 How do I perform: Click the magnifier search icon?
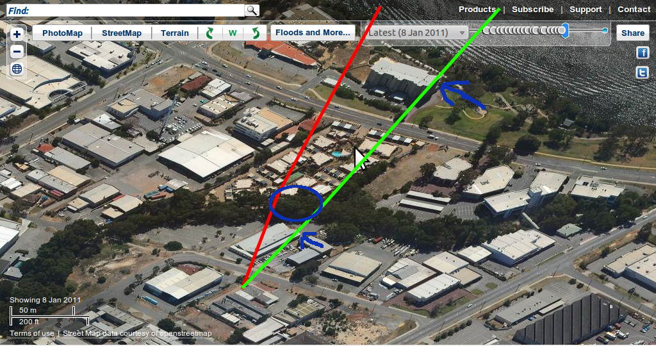tap(252, 10)
